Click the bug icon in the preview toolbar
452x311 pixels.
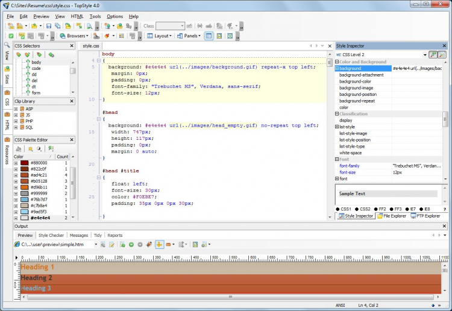click(x=148, y=244)
